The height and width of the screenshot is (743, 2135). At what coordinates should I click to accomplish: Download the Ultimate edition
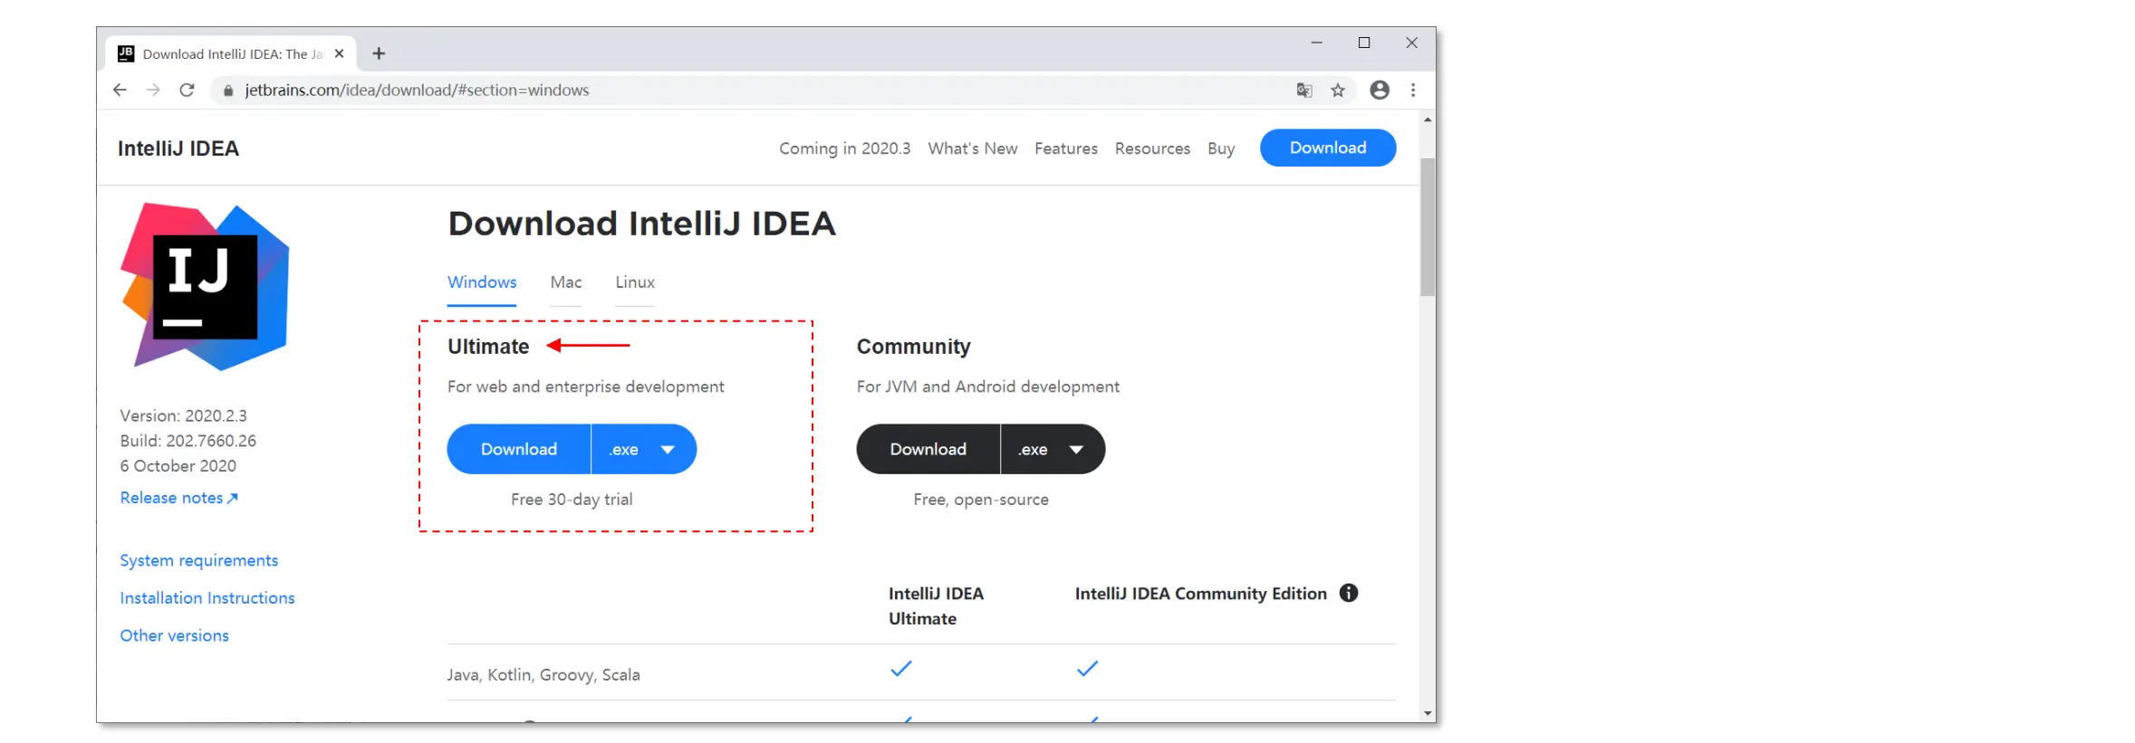pos(519,449)
